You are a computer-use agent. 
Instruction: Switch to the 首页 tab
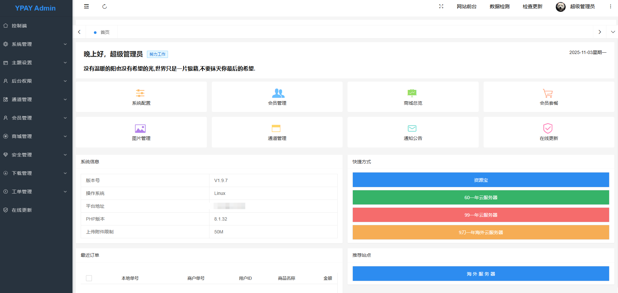(101, 32)
